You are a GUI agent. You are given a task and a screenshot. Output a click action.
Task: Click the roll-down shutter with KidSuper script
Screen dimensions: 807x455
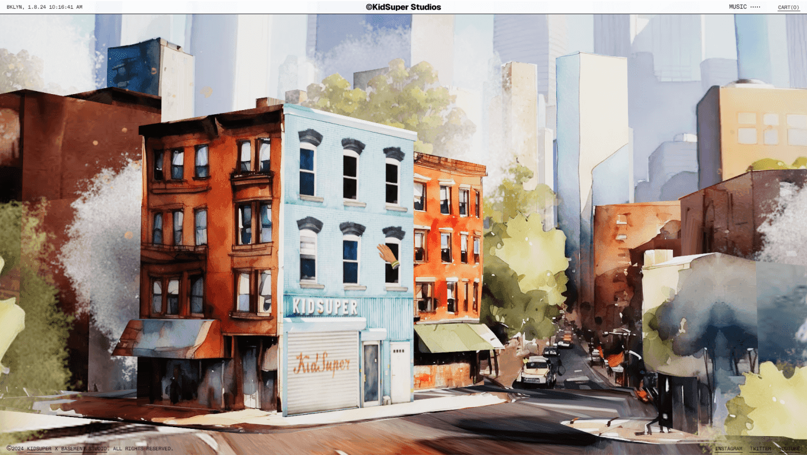(x=322, y=371)
